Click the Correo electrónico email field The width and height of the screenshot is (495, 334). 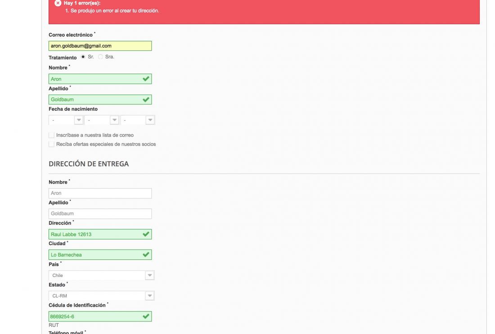point(100,46)
